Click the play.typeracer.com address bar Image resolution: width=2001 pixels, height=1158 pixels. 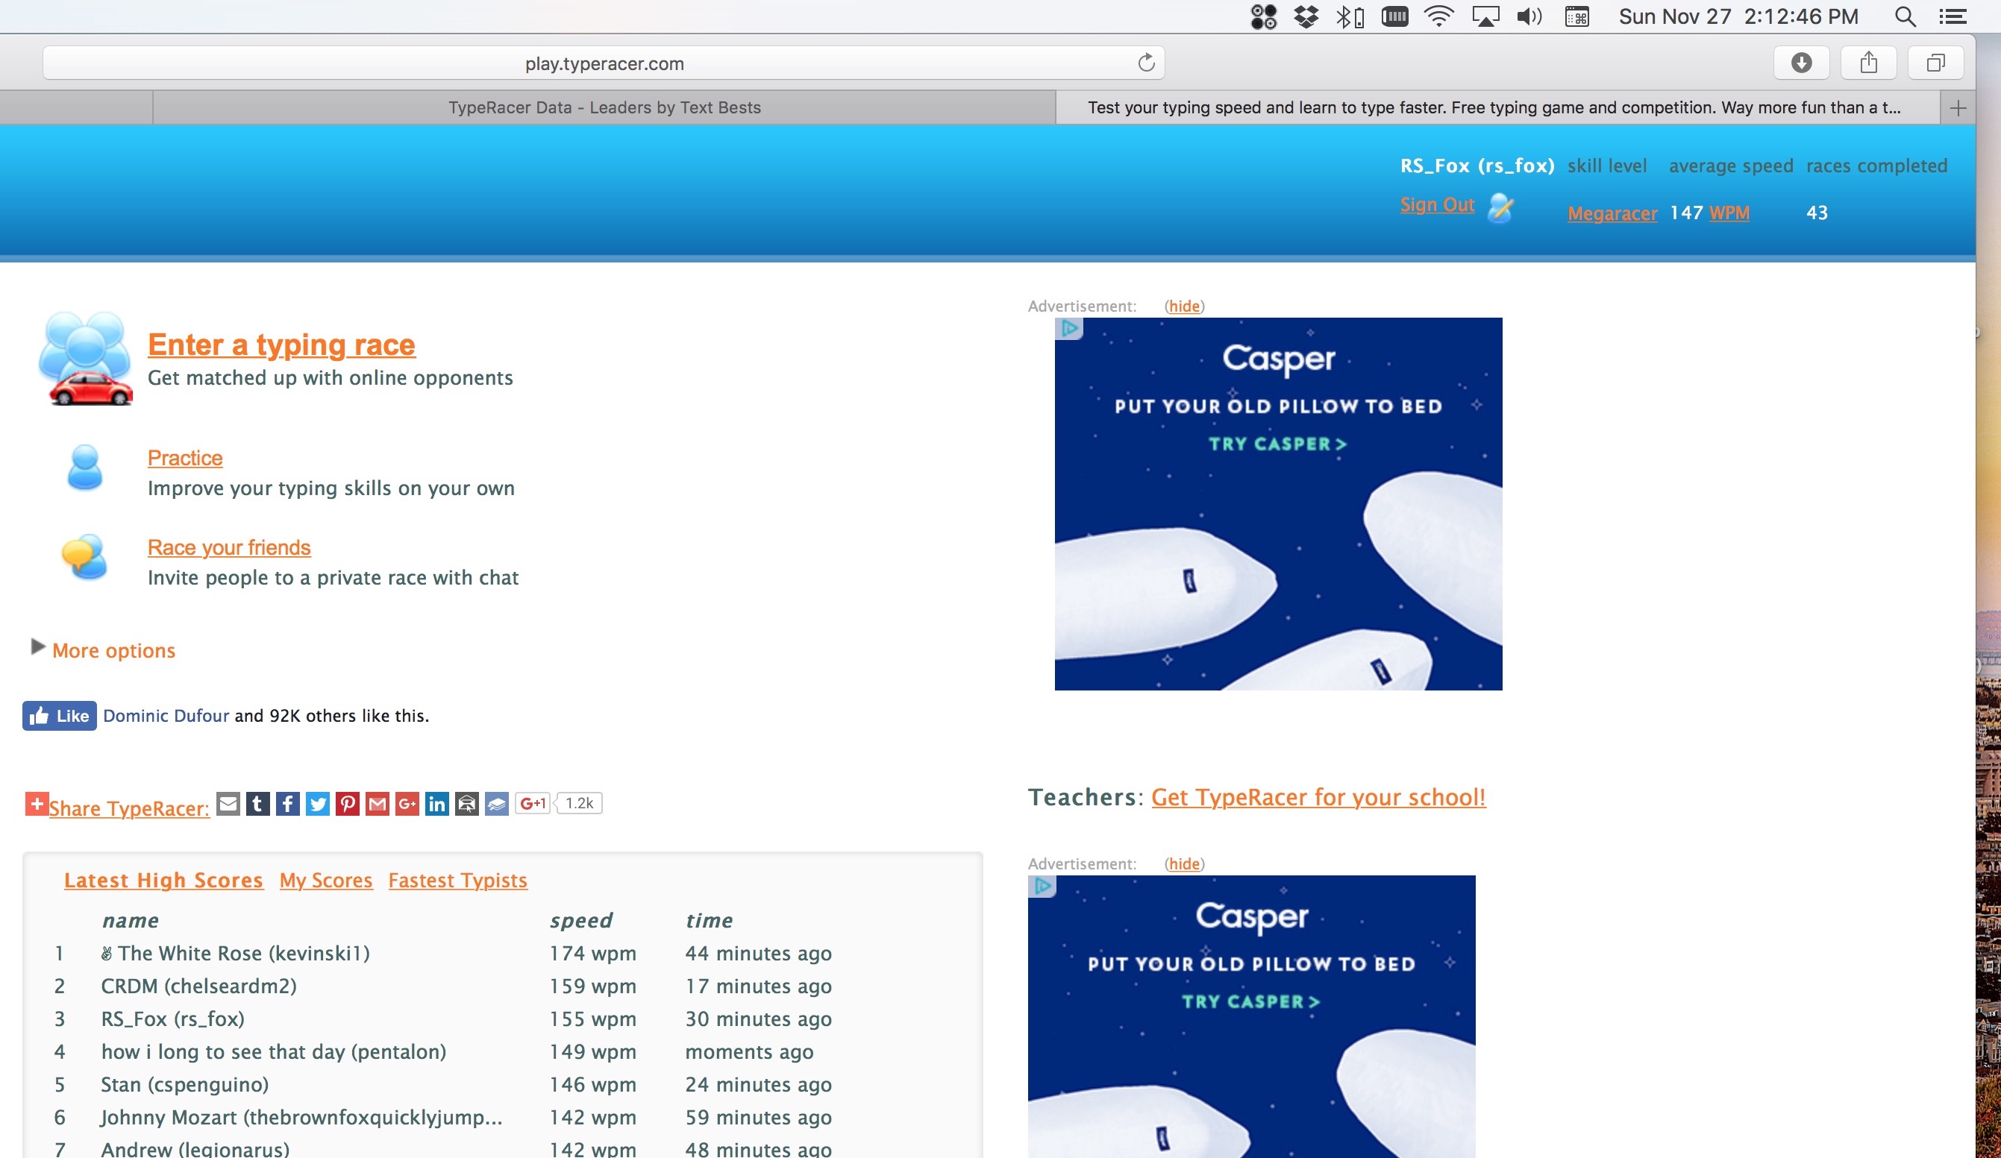[604, 63]
